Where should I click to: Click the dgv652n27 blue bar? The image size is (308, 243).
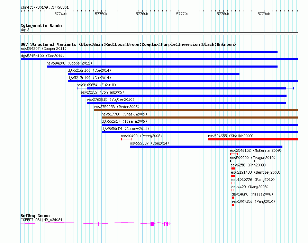pos(200,125)
